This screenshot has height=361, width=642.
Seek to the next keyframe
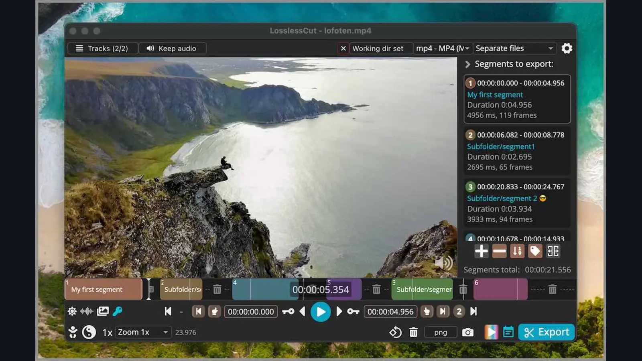(353, 312)
